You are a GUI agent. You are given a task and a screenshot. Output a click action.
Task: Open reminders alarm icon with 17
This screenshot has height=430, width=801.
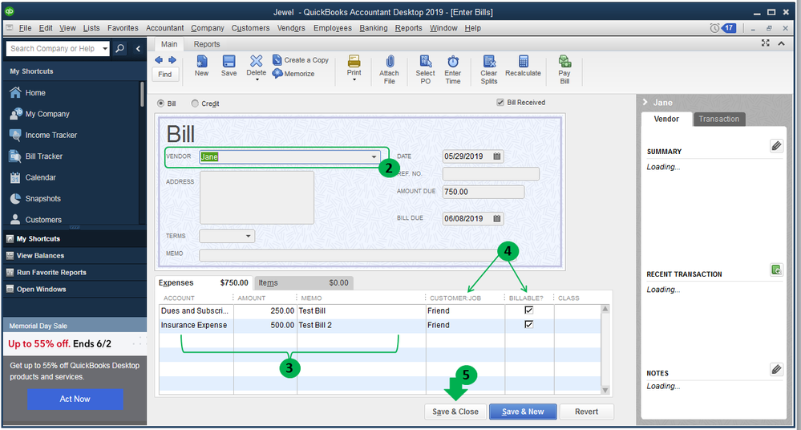pos(723,27)
